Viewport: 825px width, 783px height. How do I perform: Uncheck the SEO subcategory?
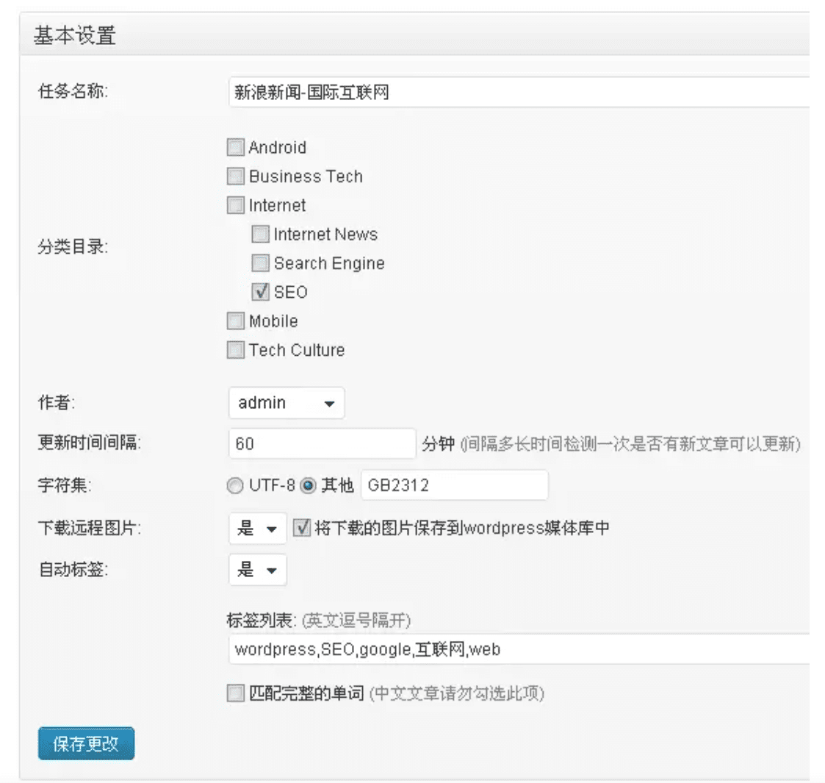coord(259,292)
